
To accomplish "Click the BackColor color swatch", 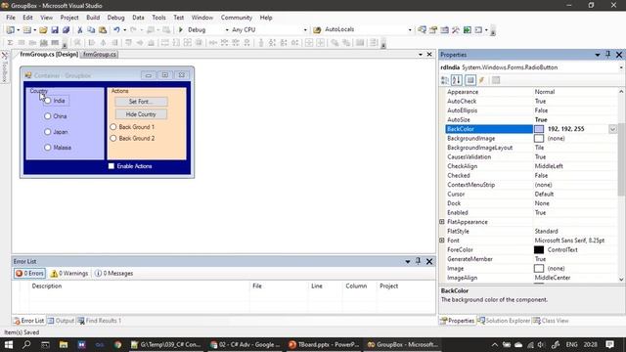I will tap(539, 129).
